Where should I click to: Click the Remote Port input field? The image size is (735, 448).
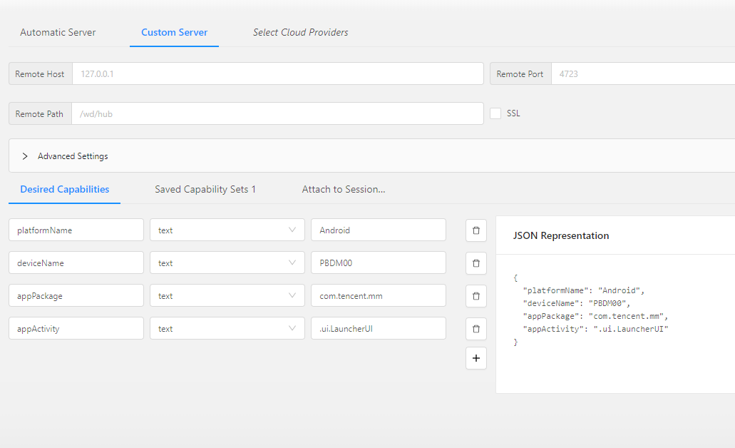tap(642, 73)
